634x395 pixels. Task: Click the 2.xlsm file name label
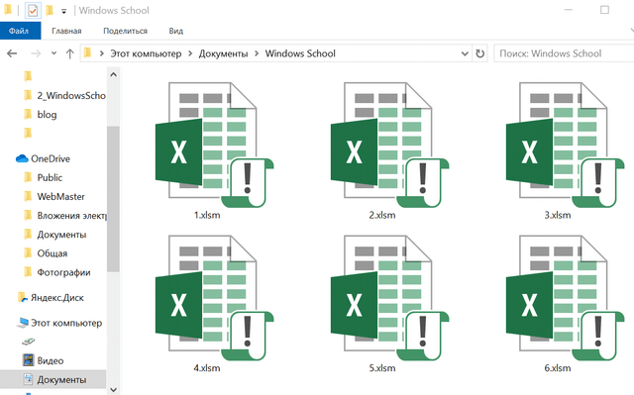point(382,215)
